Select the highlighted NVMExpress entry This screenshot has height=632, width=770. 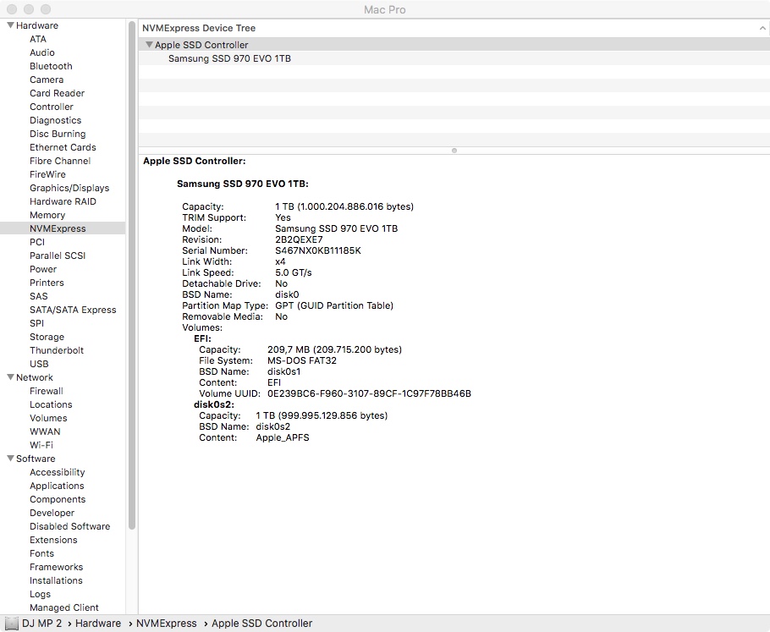click(x=58, y=228)
